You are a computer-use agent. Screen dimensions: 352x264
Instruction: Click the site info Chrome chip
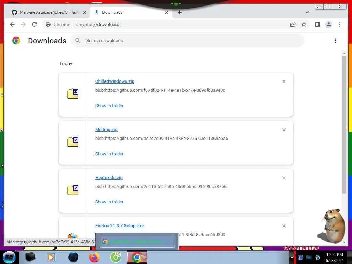tap(58, 24)
